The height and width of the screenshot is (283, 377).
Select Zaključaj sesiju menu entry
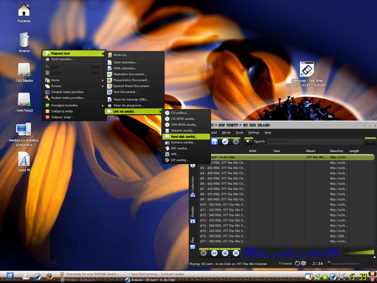(x=74, y=111)
